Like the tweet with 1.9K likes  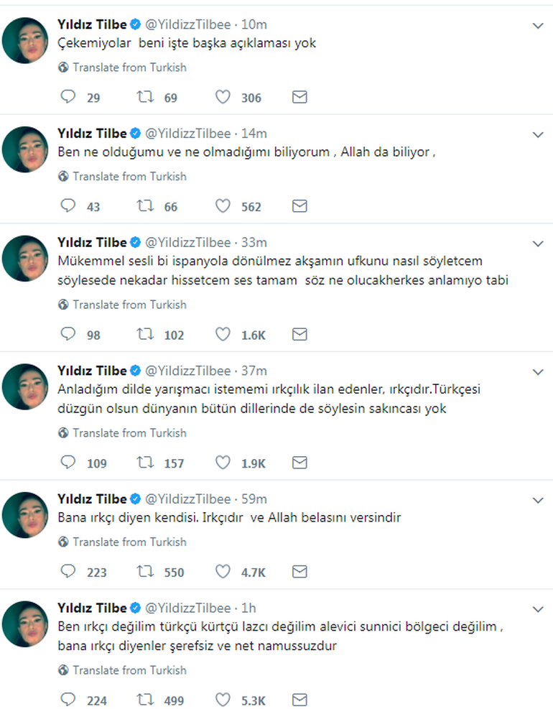pyautogui.click(x=223, y=463)
